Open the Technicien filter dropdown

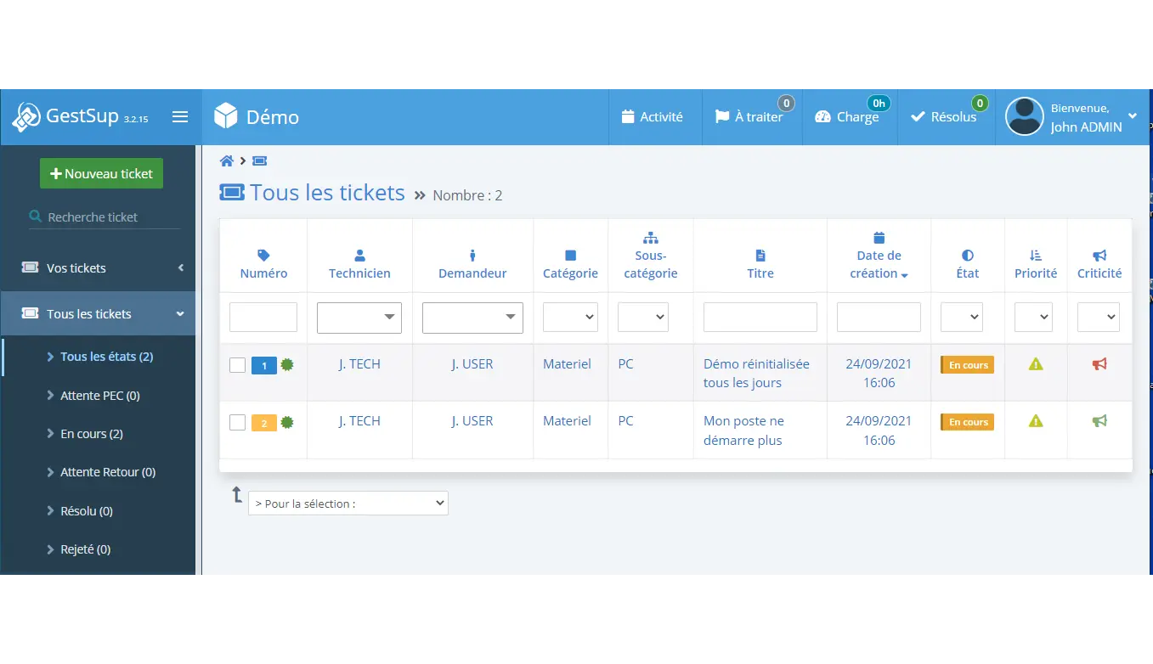[x=359, y=318]
